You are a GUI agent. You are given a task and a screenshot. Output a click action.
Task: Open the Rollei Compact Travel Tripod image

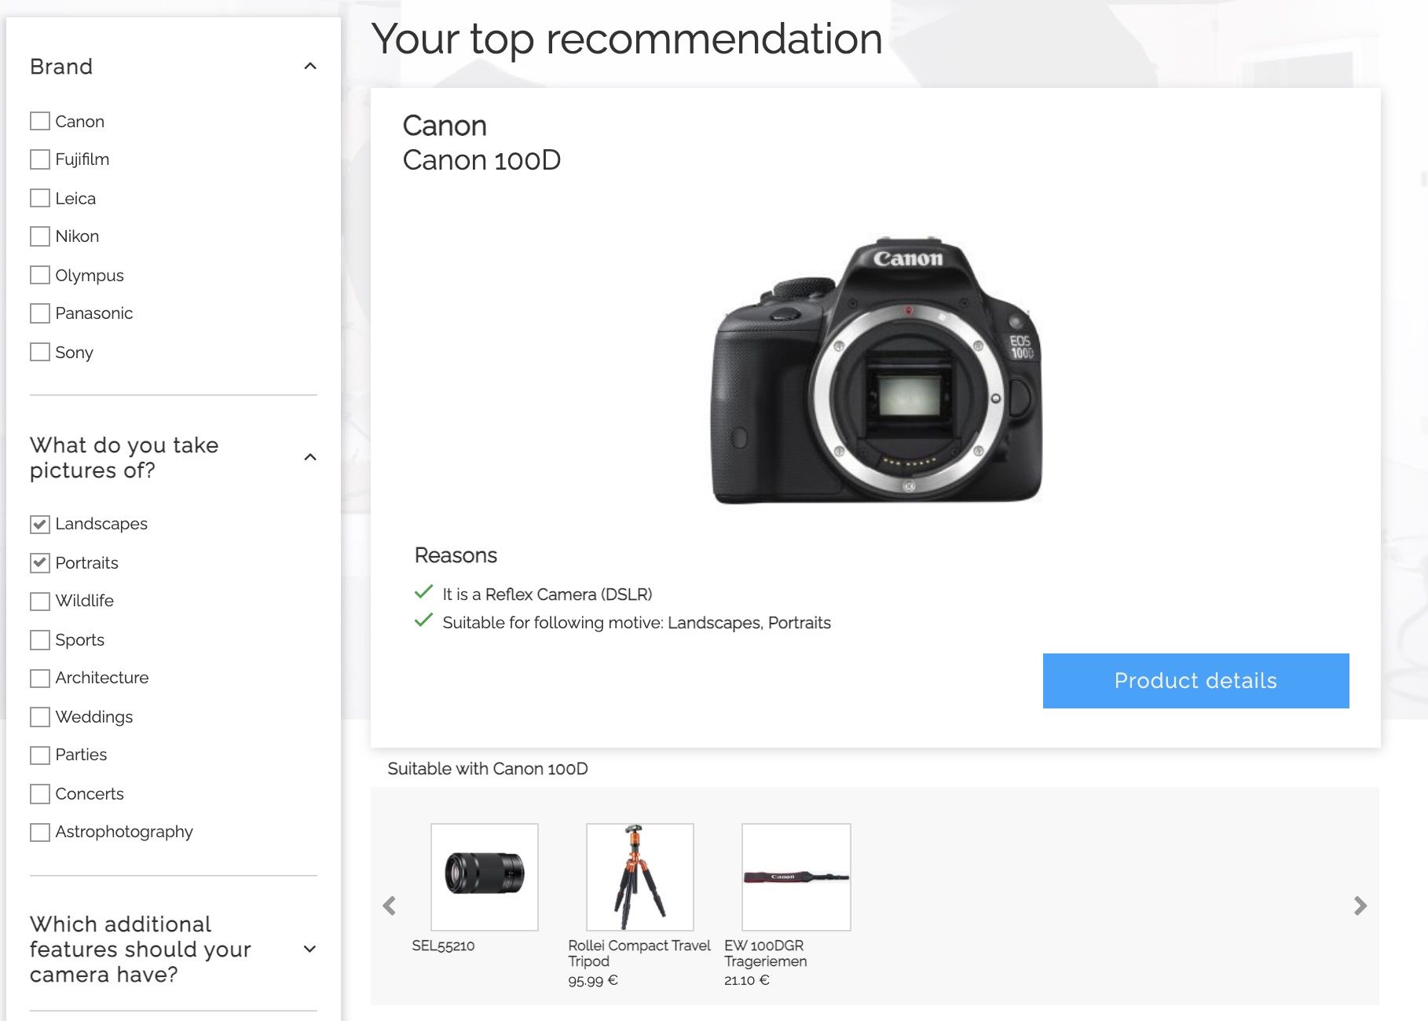(x=639, y=876)
